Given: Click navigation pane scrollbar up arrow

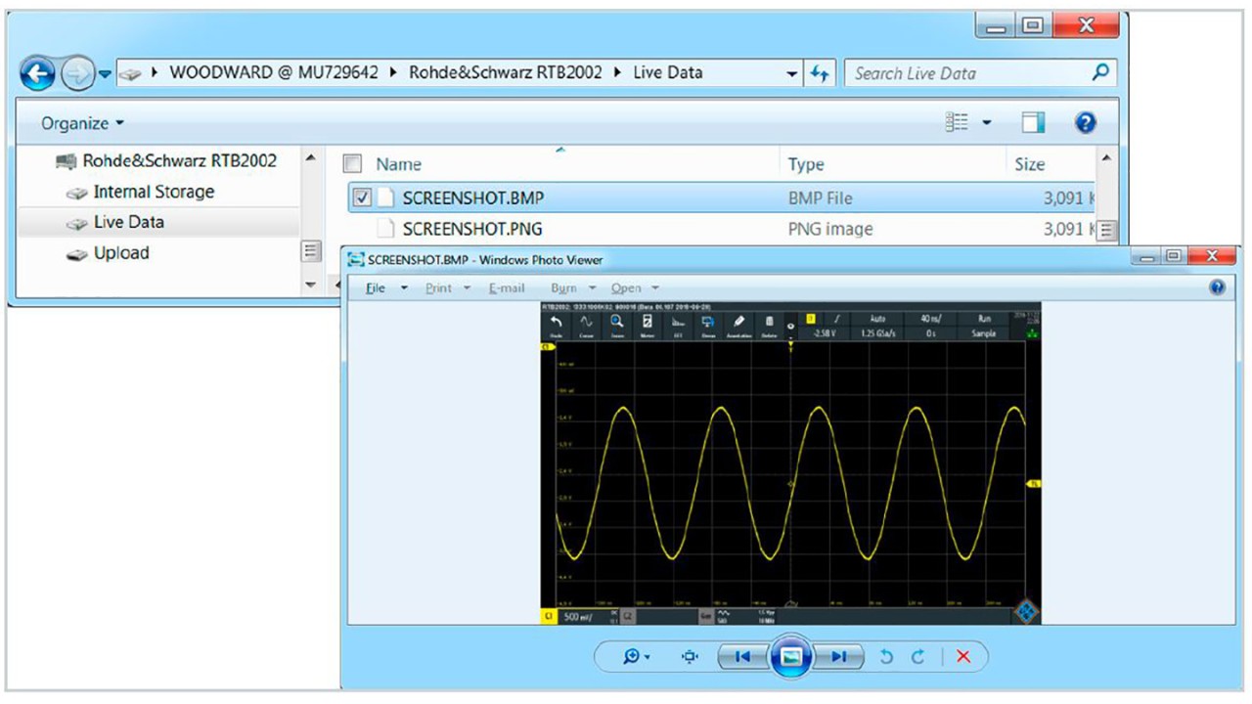Looking at the screenshot, I should 310,157.
